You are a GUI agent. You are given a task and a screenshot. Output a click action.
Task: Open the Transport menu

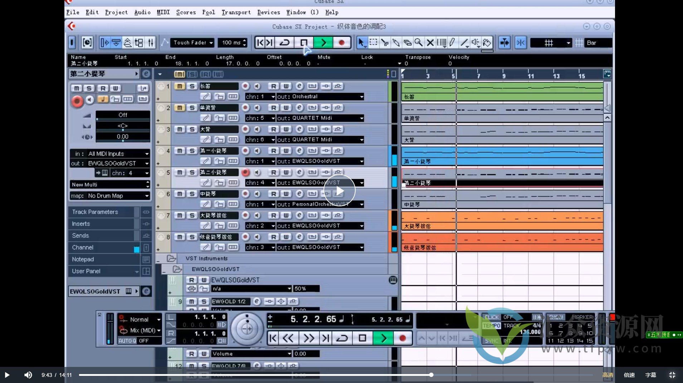point(236,12)
